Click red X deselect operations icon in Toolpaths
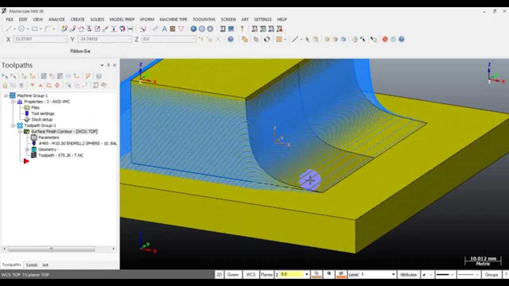Screen dimensions: 509x286 tap(13, 76)
